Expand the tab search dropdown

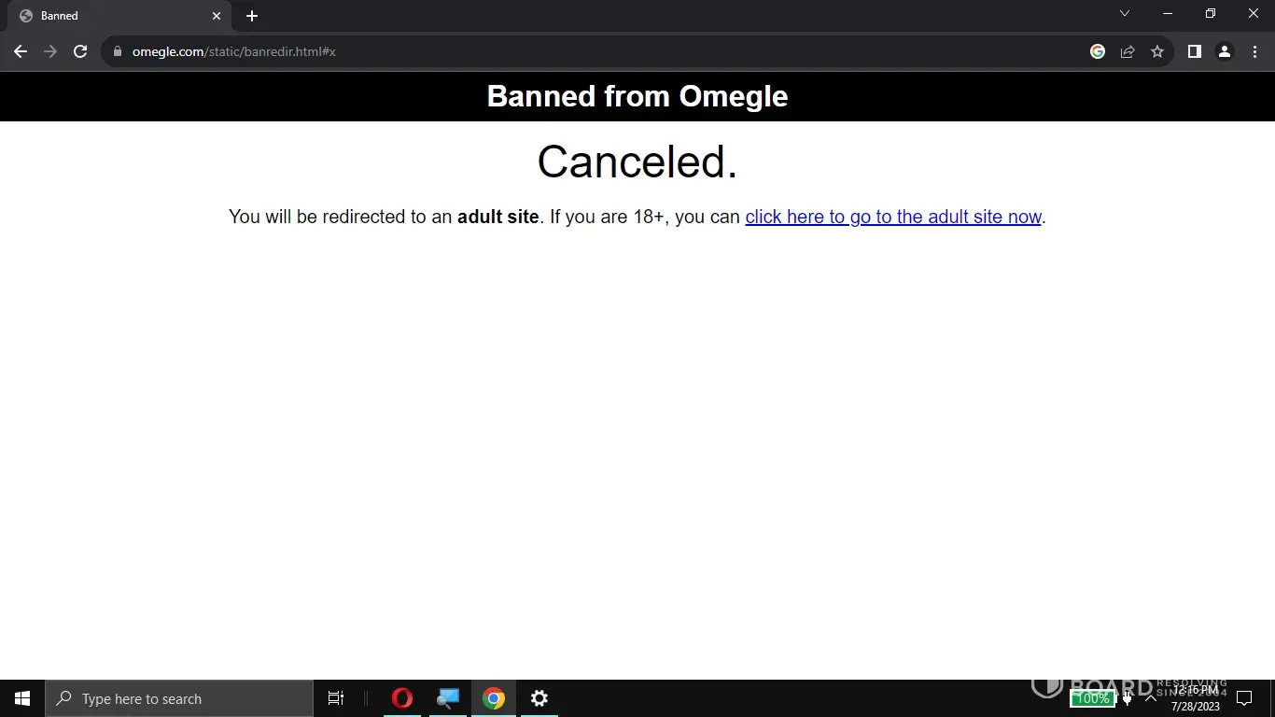1125,14
